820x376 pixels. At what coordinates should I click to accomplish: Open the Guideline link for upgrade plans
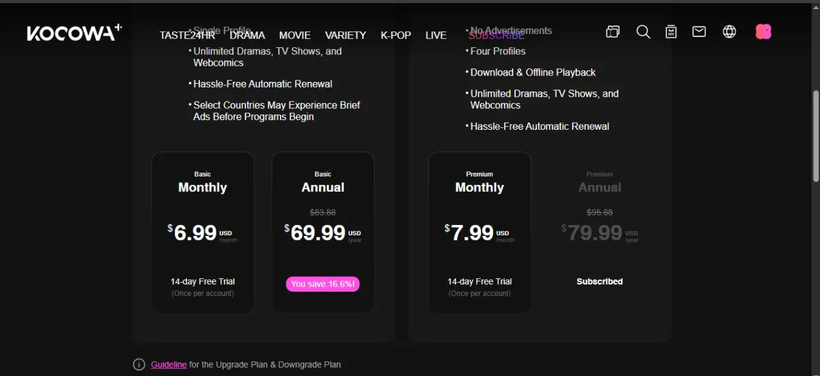click(x=169, y=364)
